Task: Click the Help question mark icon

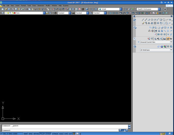Action: tap(87, 9)
